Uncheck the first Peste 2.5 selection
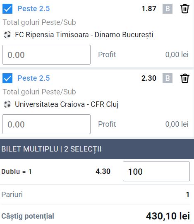 [x=7, y=9]
